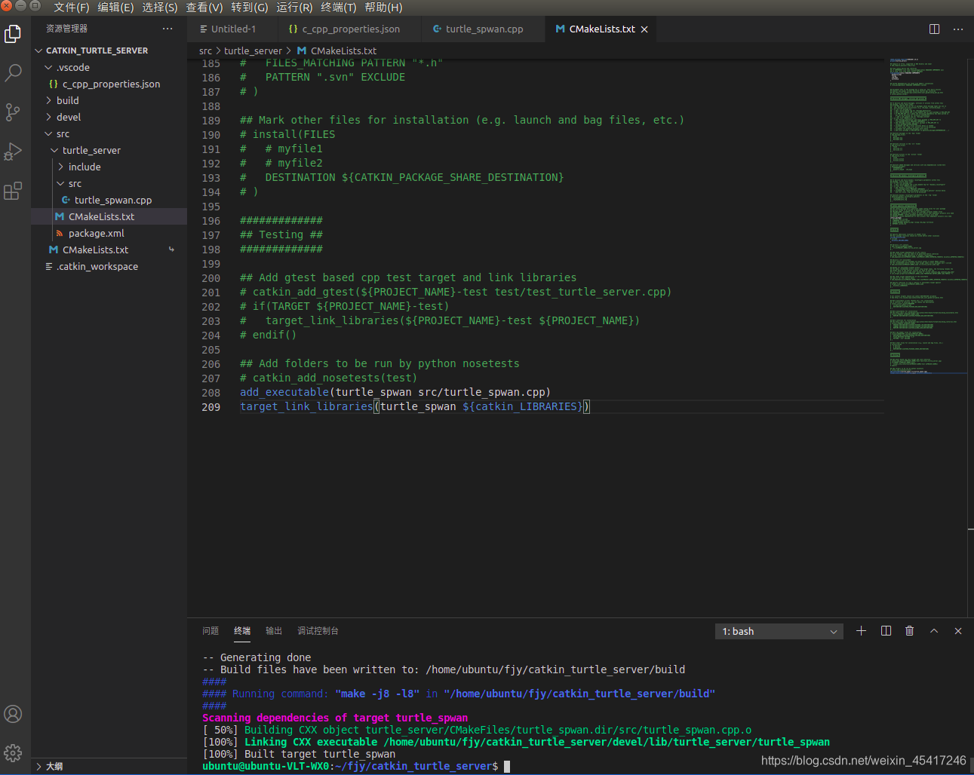
Task: Close the CMakeLists.txt editor tab
Action: (x=644, y=29)
